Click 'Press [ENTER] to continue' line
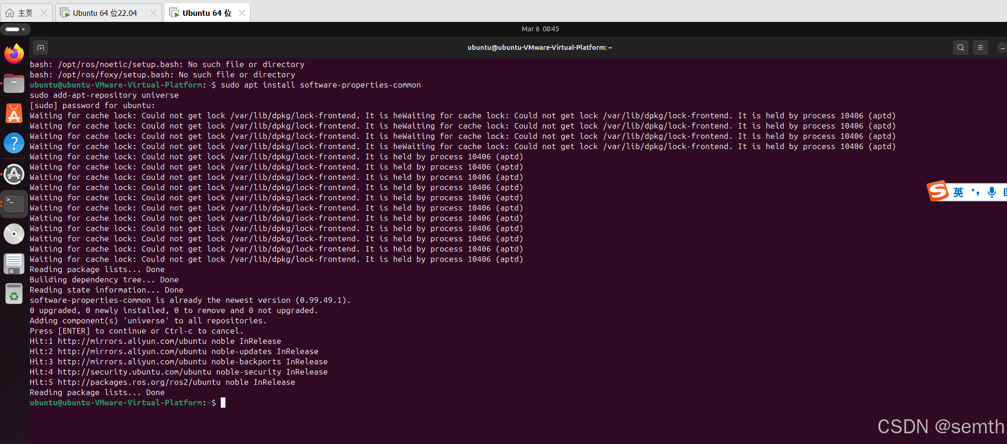 click(136, 331)
